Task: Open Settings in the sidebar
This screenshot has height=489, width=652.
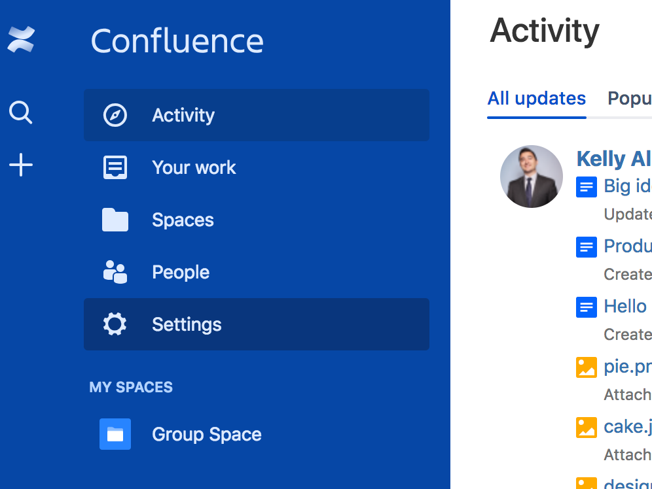Action: click(257, 324)
